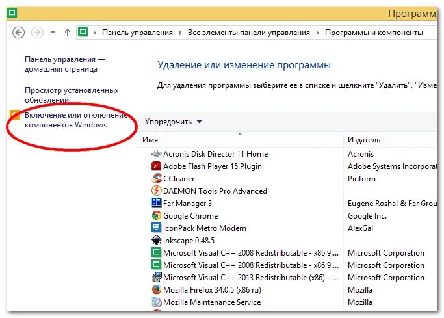444x318 pixels.
Task: Open the Упорядочить dropdown menu
Action: [173, 122]
